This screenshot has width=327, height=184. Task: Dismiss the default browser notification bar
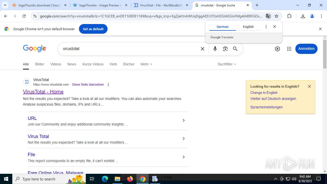pyautogui.click(x=320, y=29)
